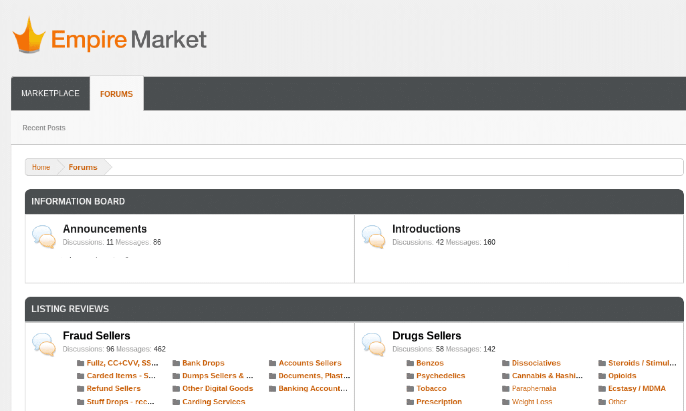Go to Home in the breadcrumb
Viewport: 686px width, 411px height.
coord(41,167)
